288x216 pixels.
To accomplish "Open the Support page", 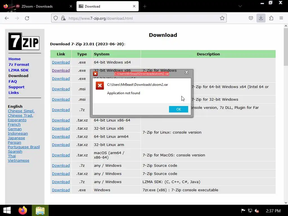I will [16, 87].
